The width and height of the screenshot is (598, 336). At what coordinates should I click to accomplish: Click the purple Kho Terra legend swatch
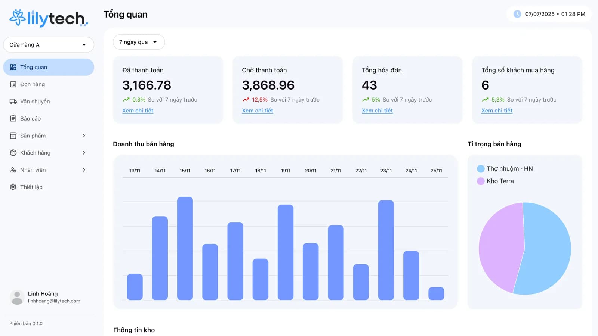(481, 181)
